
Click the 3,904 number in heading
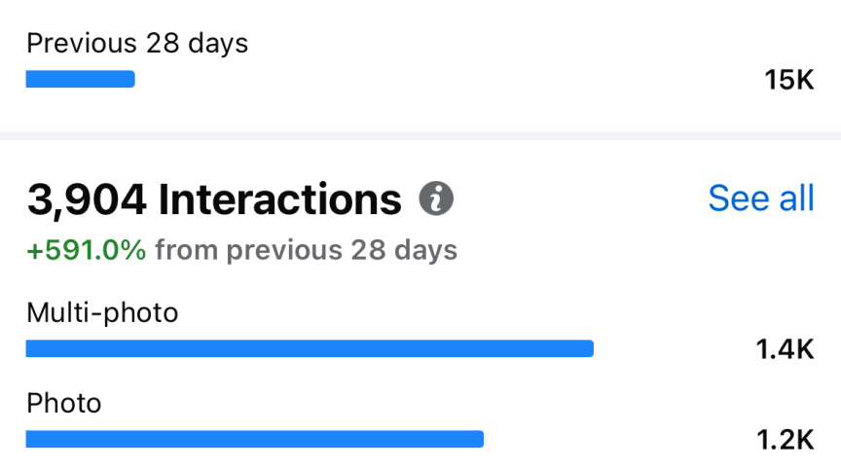(87, 200)
